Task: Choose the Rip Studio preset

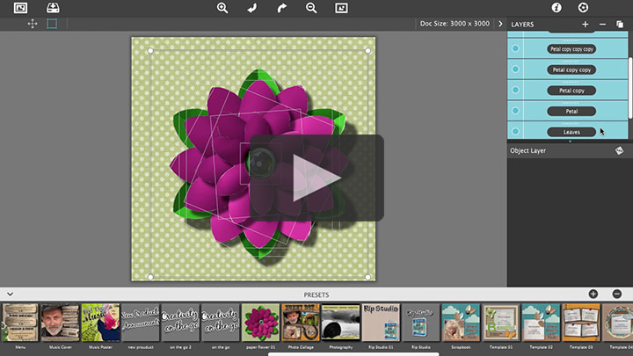Action: 420,323
